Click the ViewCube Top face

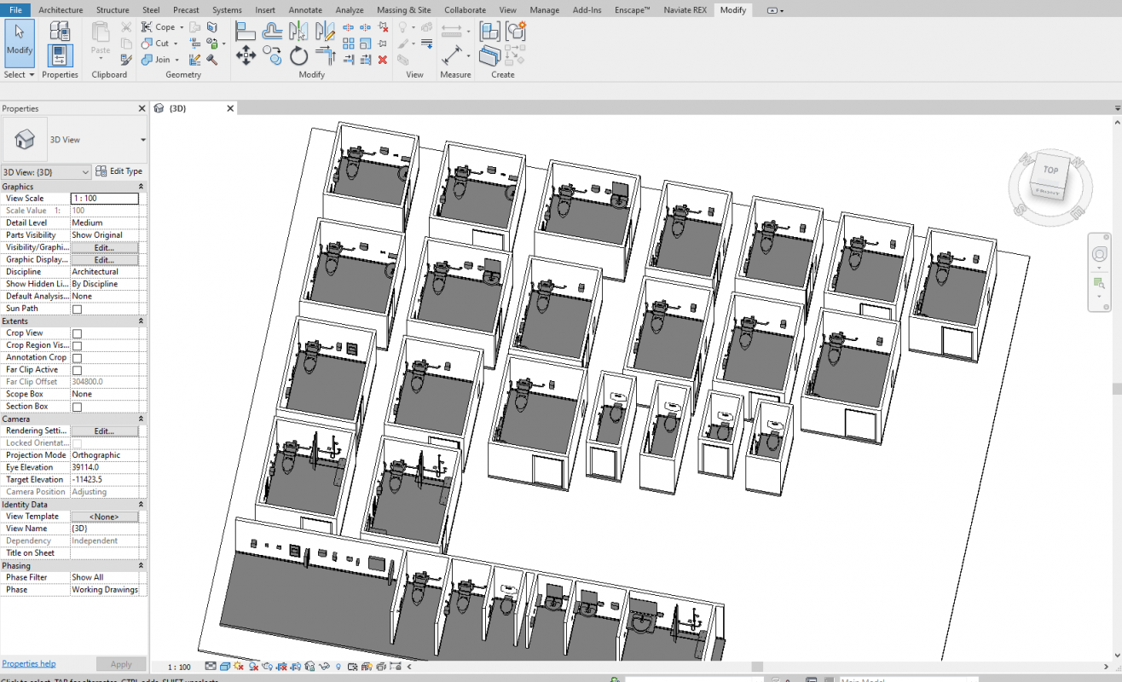tap(1050, 170)
